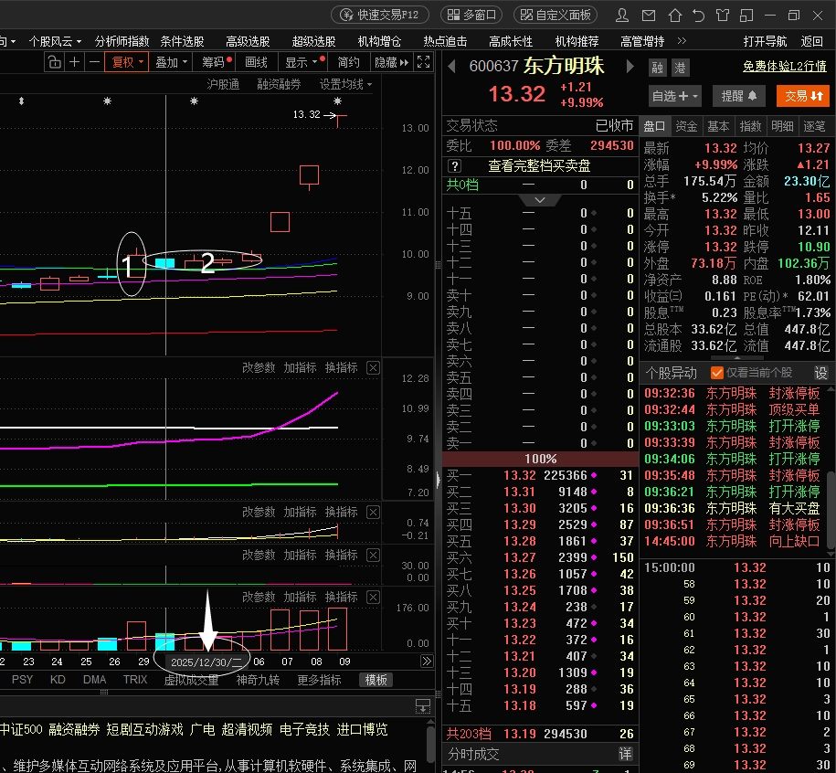Open 多窗口 multi-window mode
The image size is (836, 773).
click(471, 15)
